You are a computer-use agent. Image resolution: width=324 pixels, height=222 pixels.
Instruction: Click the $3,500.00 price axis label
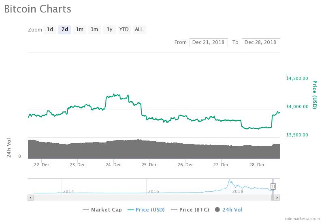click(x=297, y=135)
